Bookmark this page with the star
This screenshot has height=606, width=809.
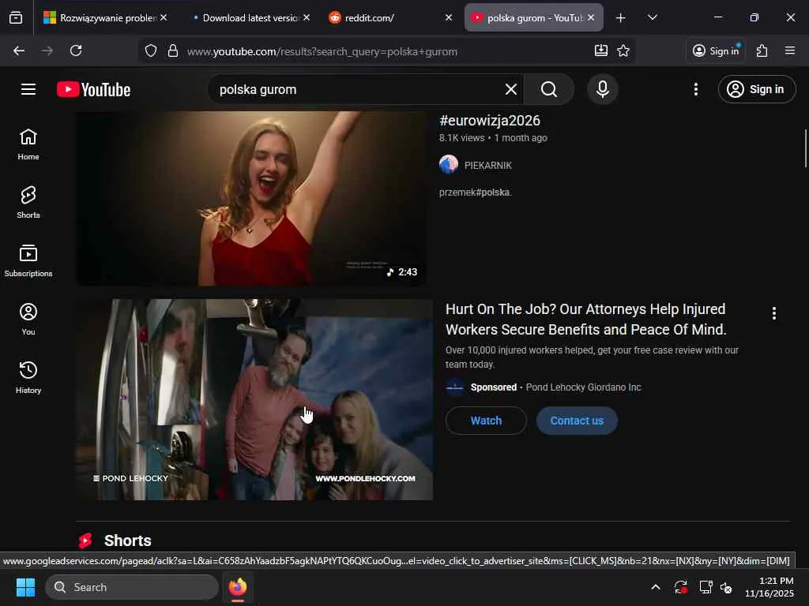[623, 50]
